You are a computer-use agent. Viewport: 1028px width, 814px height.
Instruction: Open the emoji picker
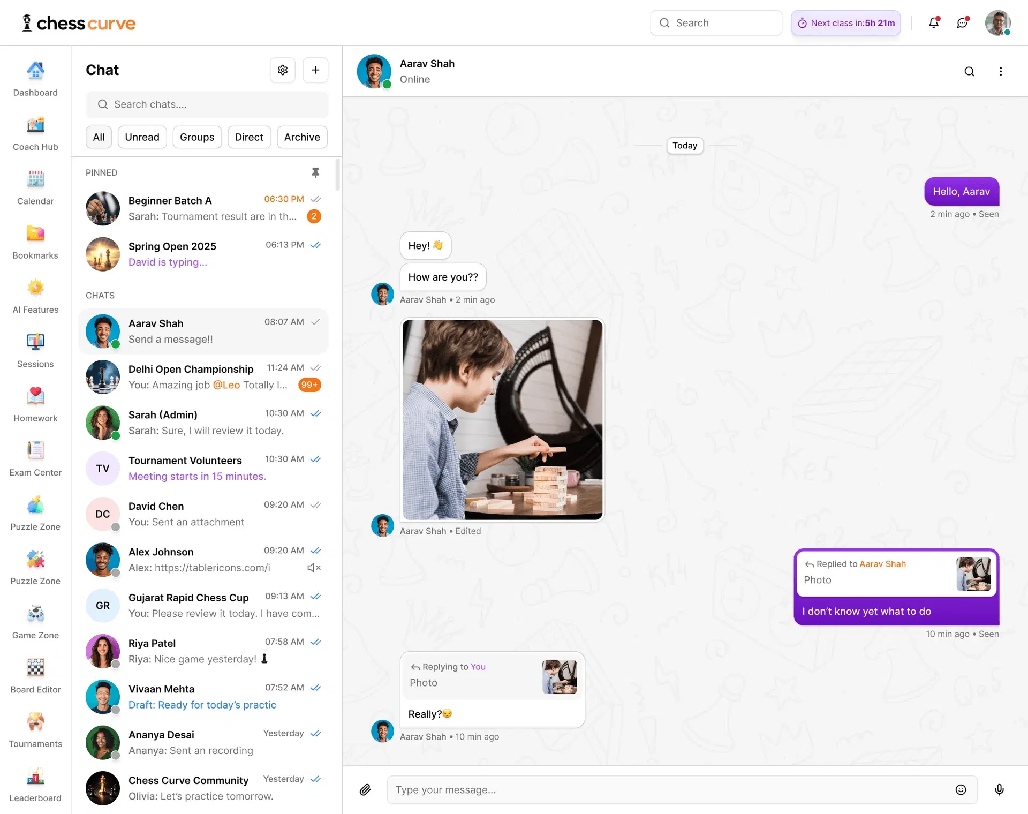tap(961, 789)
